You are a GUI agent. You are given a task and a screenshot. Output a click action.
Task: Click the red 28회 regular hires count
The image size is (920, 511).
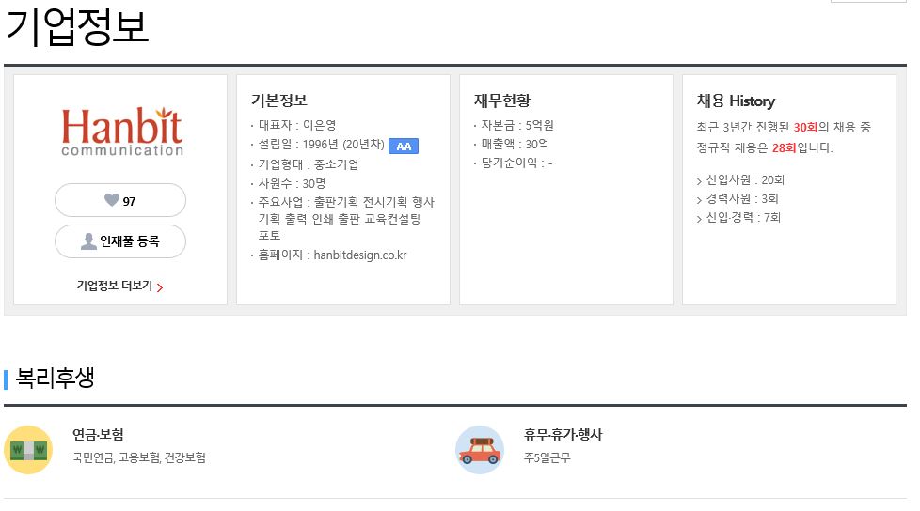click(x=784, y=147)
